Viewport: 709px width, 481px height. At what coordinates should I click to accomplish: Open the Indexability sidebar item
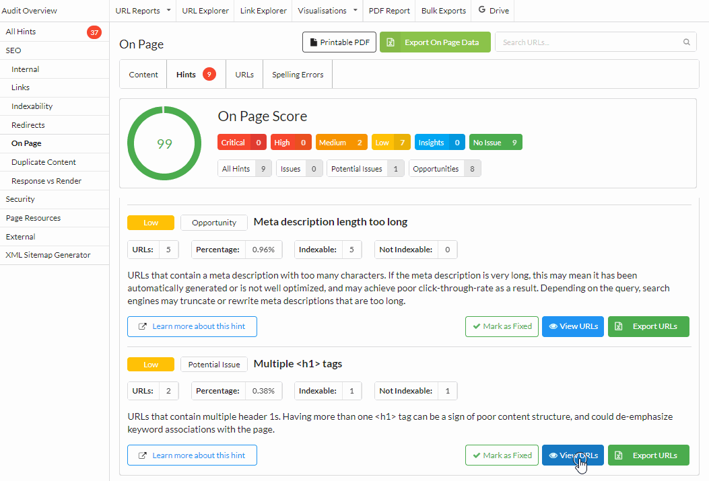[x=55, y=106]
